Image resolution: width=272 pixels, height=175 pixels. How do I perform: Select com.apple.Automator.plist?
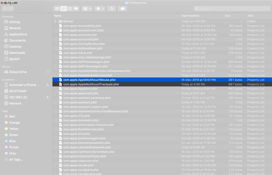tap(162, 120)
